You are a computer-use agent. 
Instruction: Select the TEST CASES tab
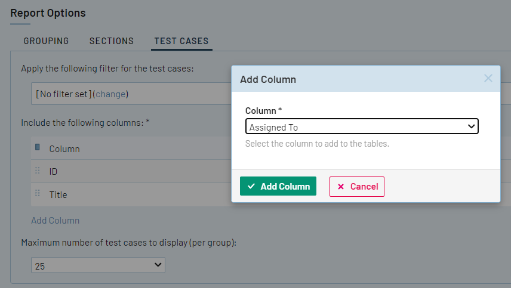tap(181, 41)
